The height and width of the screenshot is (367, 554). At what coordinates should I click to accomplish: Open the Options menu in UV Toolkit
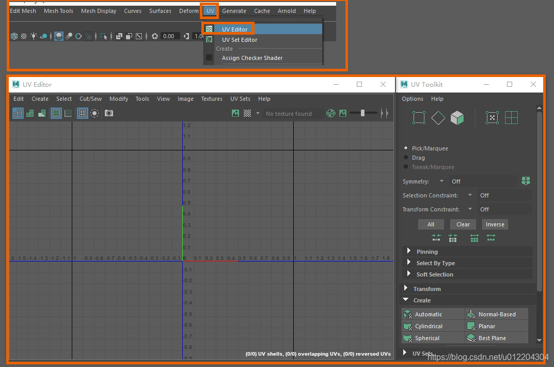click(x=413, y=99)
